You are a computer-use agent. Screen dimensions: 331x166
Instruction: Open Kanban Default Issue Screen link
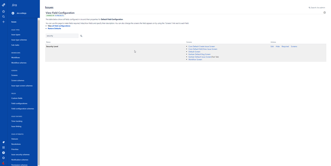pyautogui.click(x=200, y=57)
